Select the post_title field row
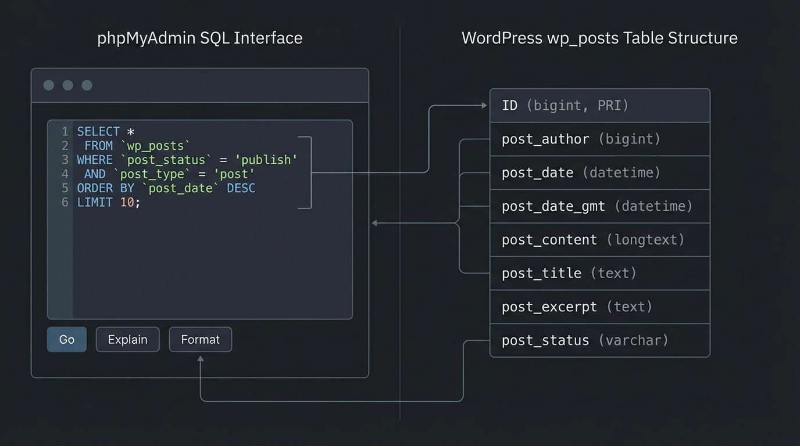Screen dimensions: 800x446 (599, 273)
